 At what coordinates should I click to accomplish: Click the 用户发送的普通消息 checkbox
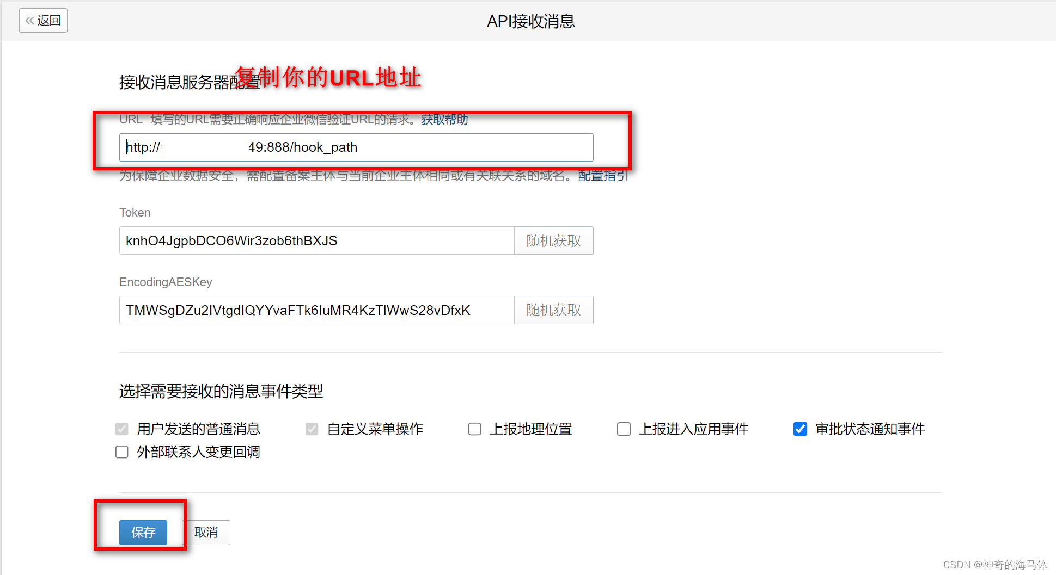pos(121,429)
